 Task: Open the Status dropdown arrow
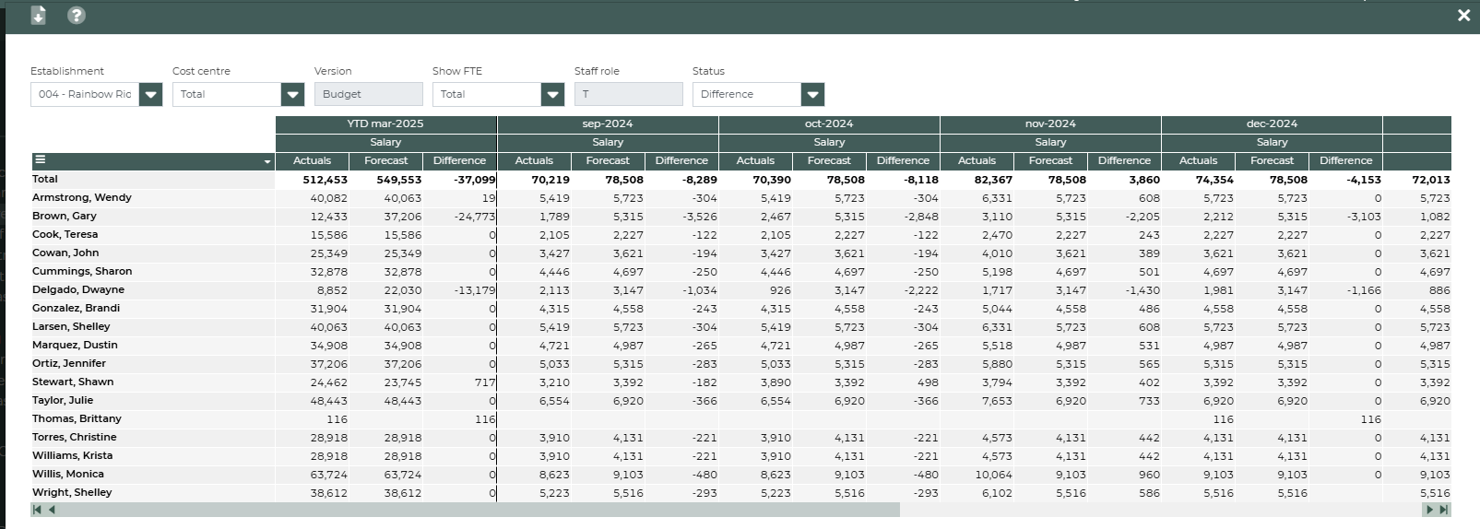pyautogui.click(x=812, y=94)
